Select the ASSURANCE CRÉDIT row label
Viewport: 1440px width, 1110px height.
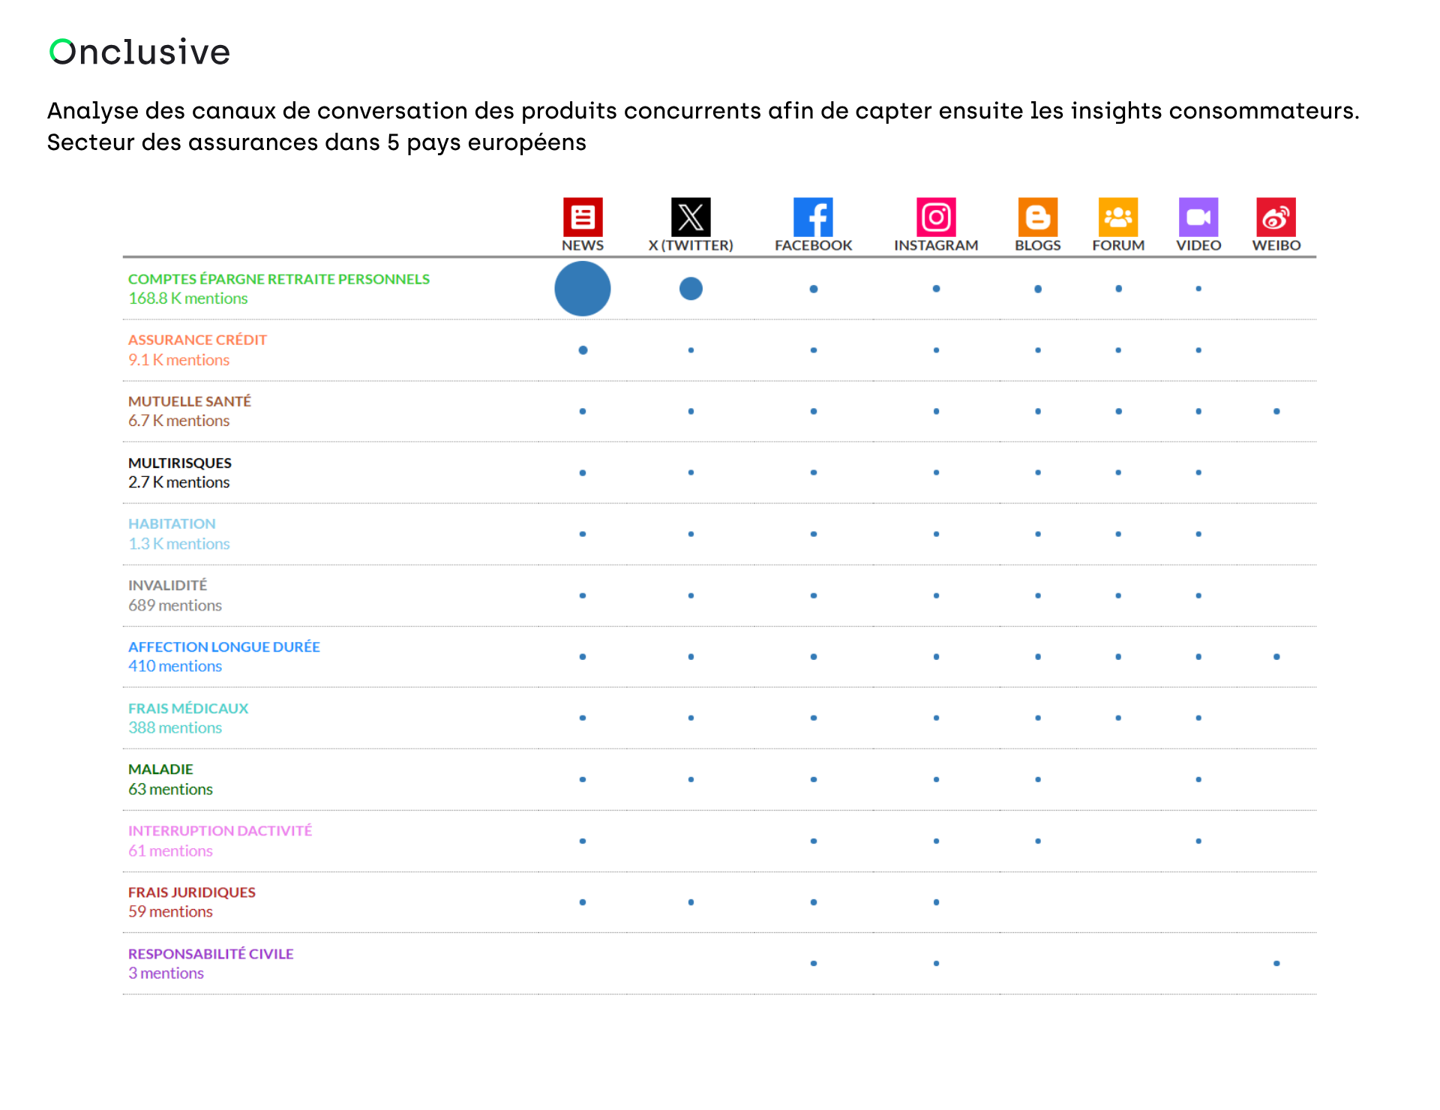pyautogui.click(x=196, y=340)
